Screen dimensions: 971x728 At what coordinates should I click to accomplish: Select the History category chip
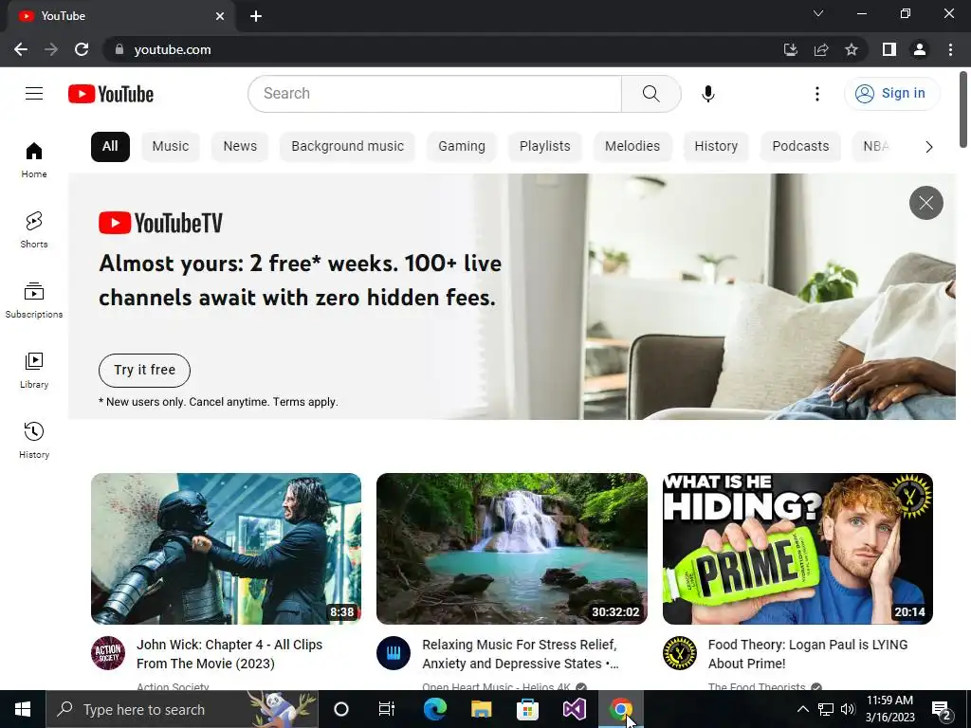pyautogui.click(x=716, y=147)
